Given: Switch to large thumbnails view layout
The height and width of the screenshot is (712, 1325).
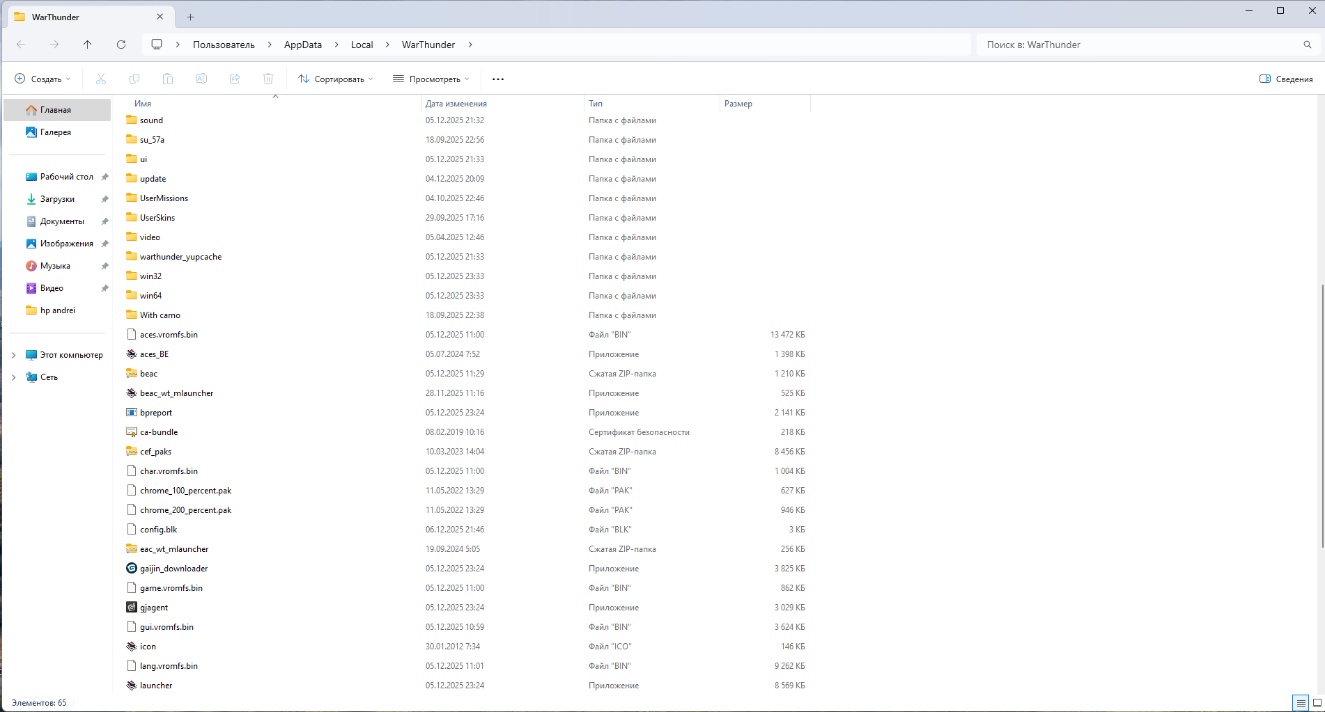Looking at the screenshot, I should tap(1315, 703).
